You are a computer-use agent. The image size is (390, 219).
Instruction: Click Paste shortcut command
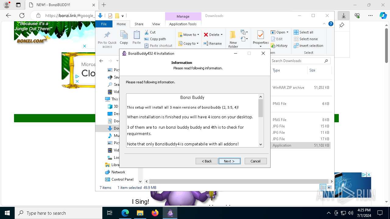point(158,46)
